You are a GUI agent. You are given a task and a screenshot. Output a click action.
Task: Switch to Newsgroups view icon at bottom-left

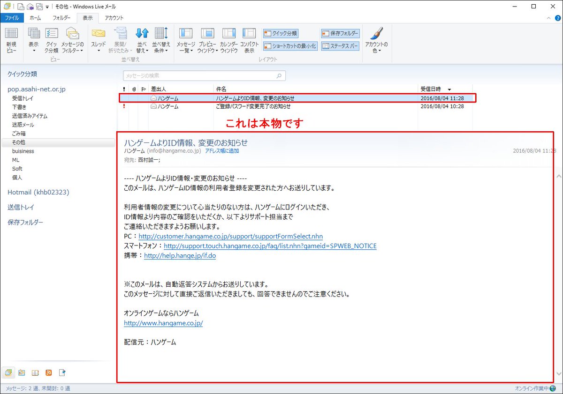click(62, 373)
